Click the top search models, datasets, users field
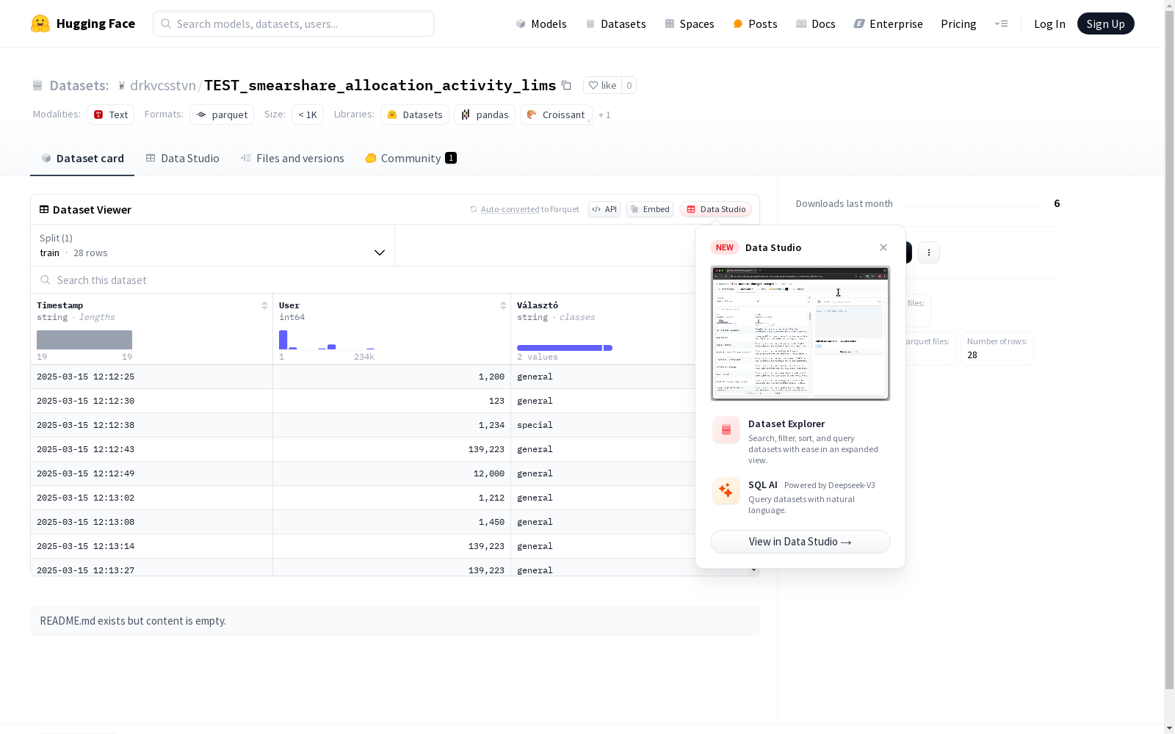This screenshot has width=1175, height=734. coord(294,23)
